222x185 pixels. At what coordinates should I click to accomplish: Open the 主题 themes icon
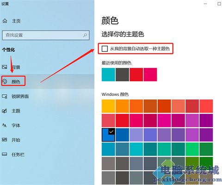(x=5, y=111)
